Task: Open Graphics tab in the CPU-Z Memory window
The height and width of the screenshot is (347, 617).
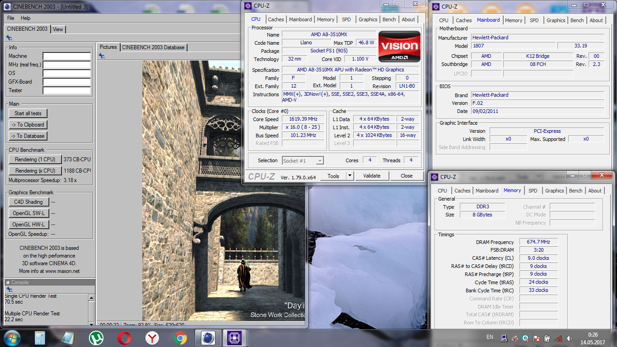Action: click(x=555, y=191)
